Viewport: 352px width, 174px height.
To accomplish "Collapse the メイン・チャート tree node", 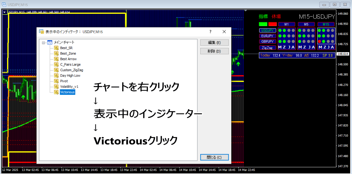I will point(44,42).
